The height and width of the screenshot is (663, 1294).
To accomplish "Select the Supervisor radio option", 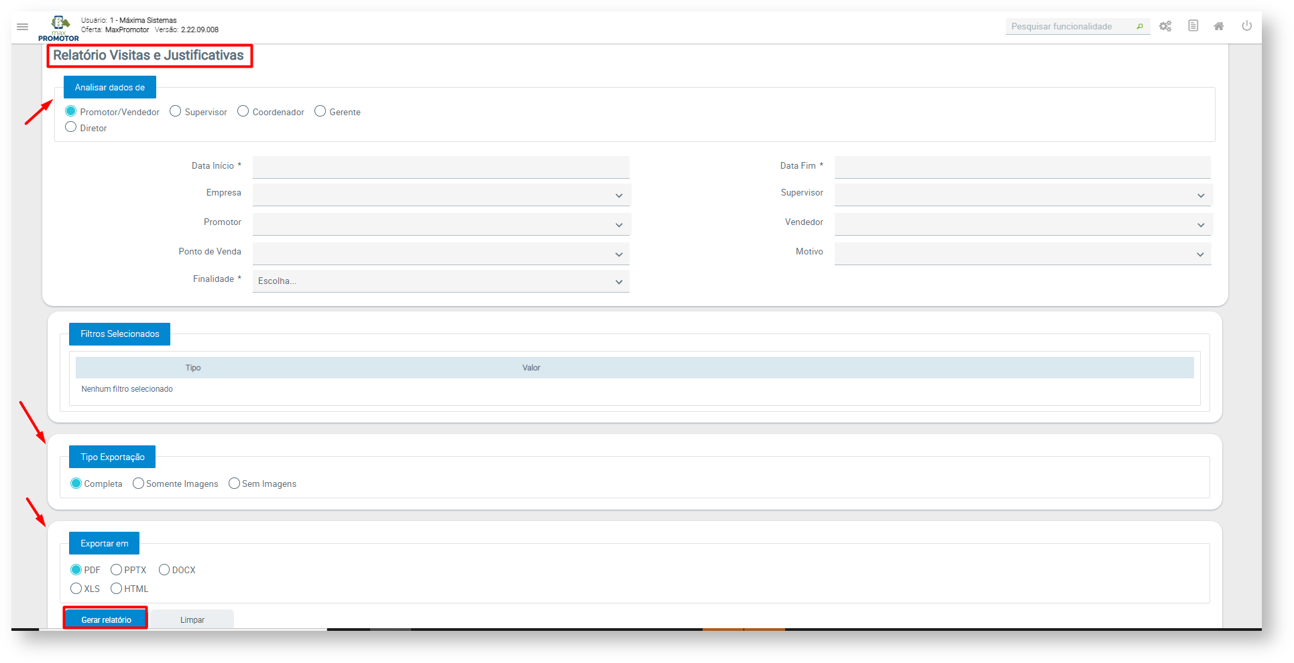I will click(176, 111).
